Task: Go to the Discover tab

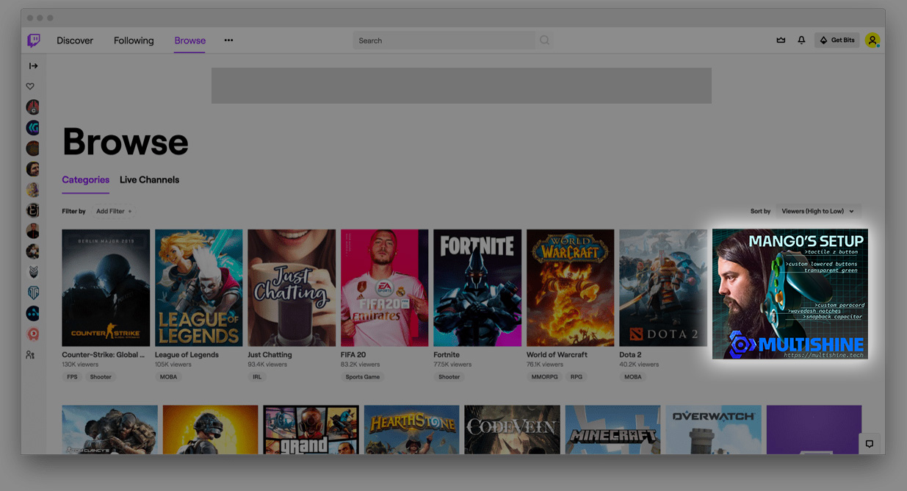Action: pyautogui.click(x=75, y=40)
